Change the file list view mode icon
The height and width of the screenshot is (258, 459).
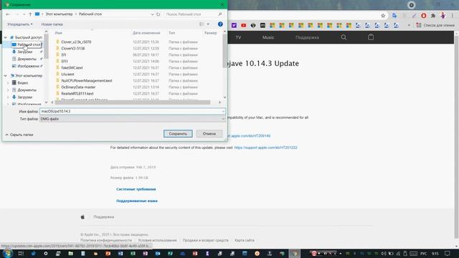tap(202, 24)
